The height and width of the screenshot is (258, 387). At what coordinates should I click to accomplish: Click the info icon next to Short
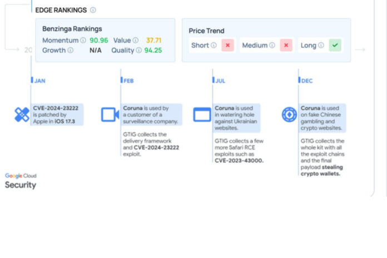point(214,46)
